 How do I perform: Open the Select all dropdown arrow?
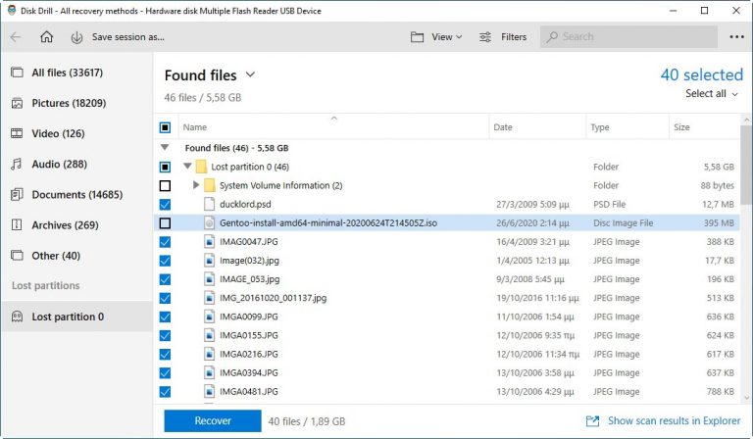pos(734,94)
